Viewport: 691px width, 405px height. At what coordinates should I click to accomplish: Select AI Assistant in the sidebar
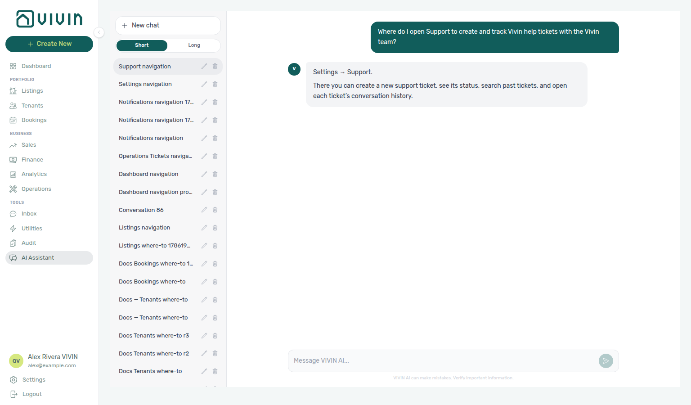(x=49, y=258)
